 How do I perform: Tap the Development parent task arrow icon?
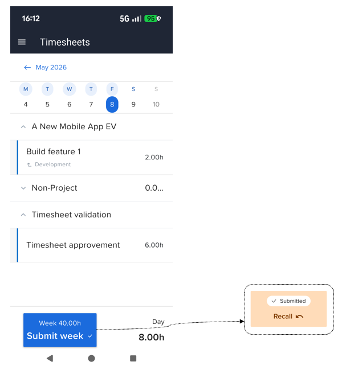click(29, 165)
